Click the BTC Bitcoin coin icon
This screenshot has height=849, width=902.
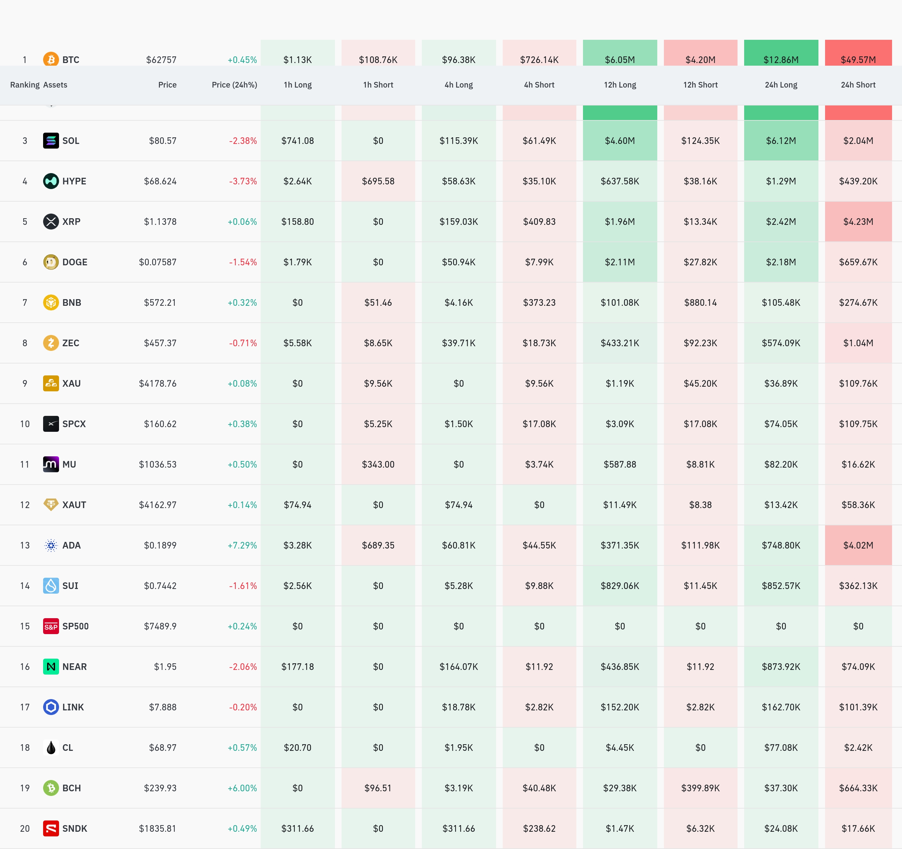51,59
